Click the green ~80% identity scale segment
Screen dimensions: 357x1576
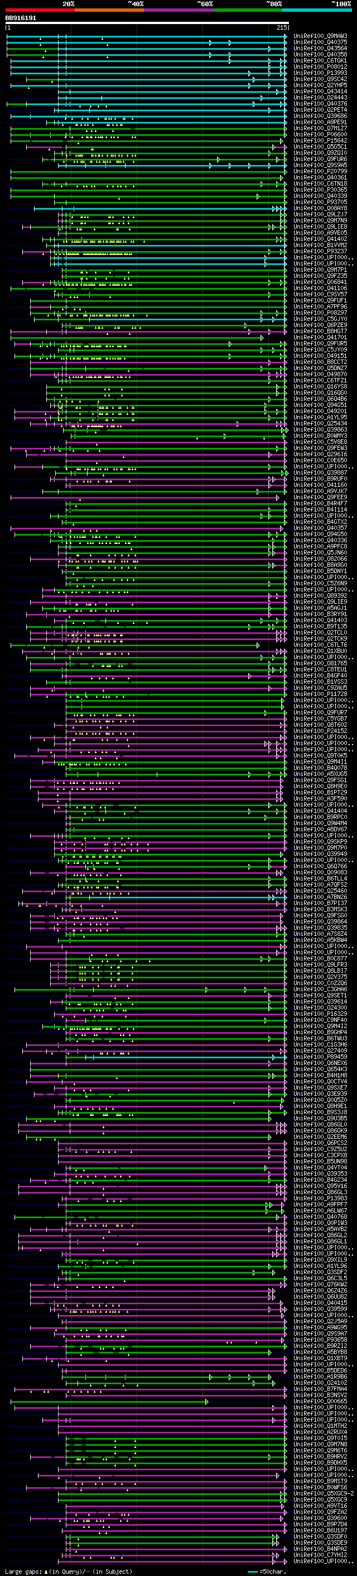[247, 10]
